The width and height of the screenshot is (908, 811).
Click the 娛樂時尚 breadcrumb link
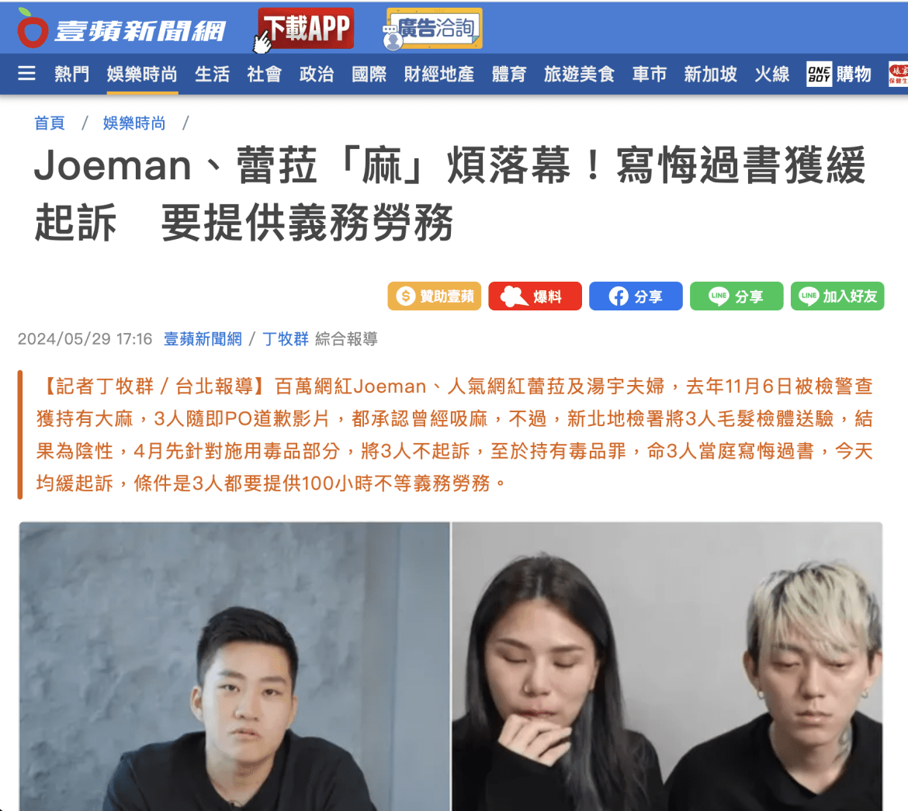pyautogui.click(x=134, y=123)
